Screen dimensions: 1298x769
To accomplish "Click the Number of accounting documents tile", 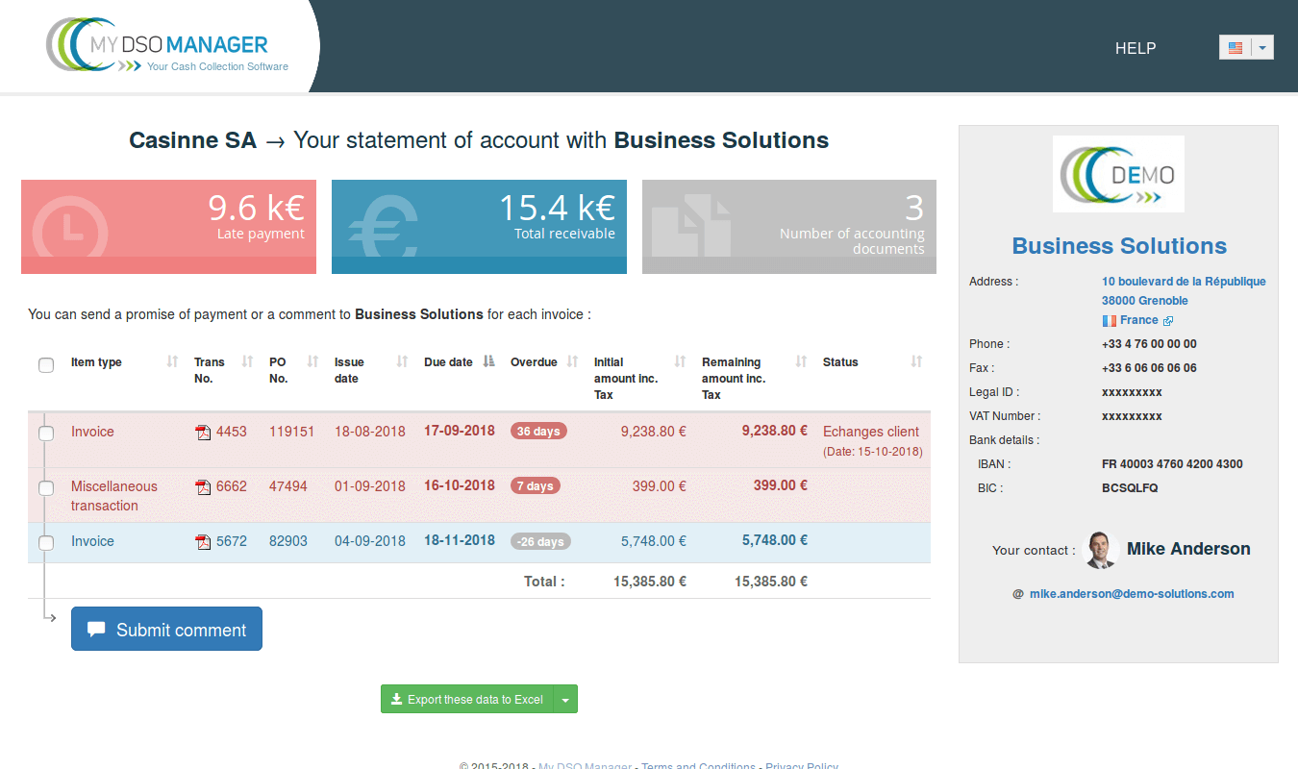I will tap(789, 227).
